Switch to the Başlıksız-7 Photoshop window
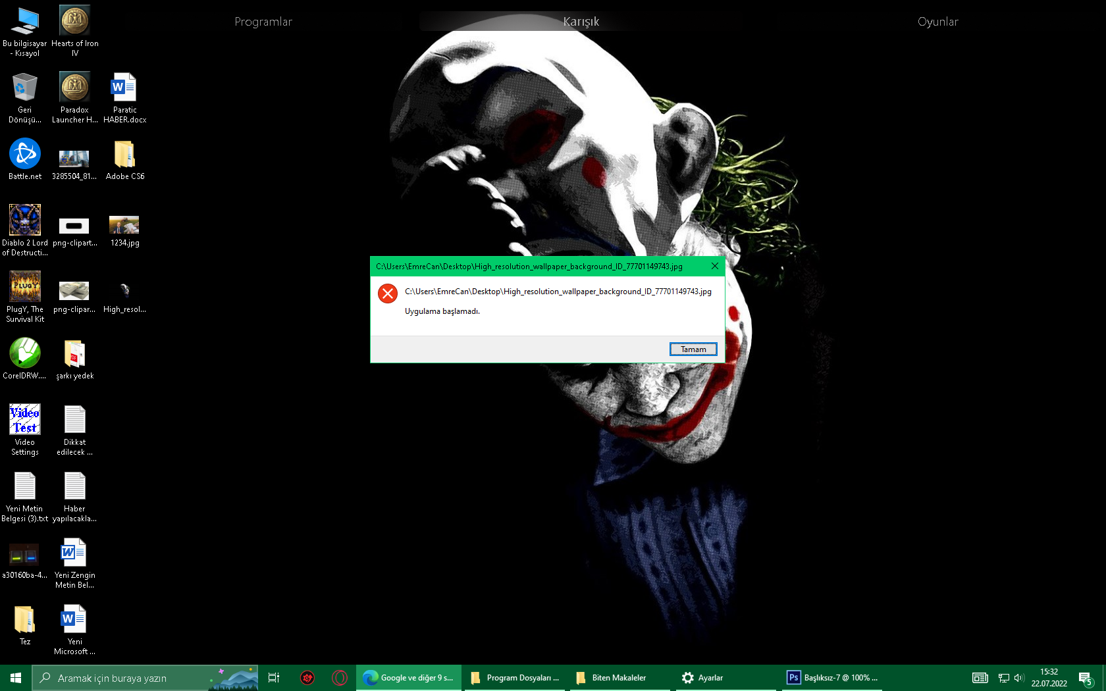Viewport: 1106px width, 691px height. 833,677
